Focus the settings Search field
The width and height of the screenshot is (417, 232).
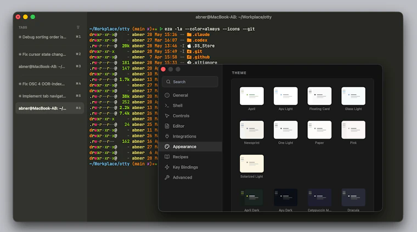[190, 82]
